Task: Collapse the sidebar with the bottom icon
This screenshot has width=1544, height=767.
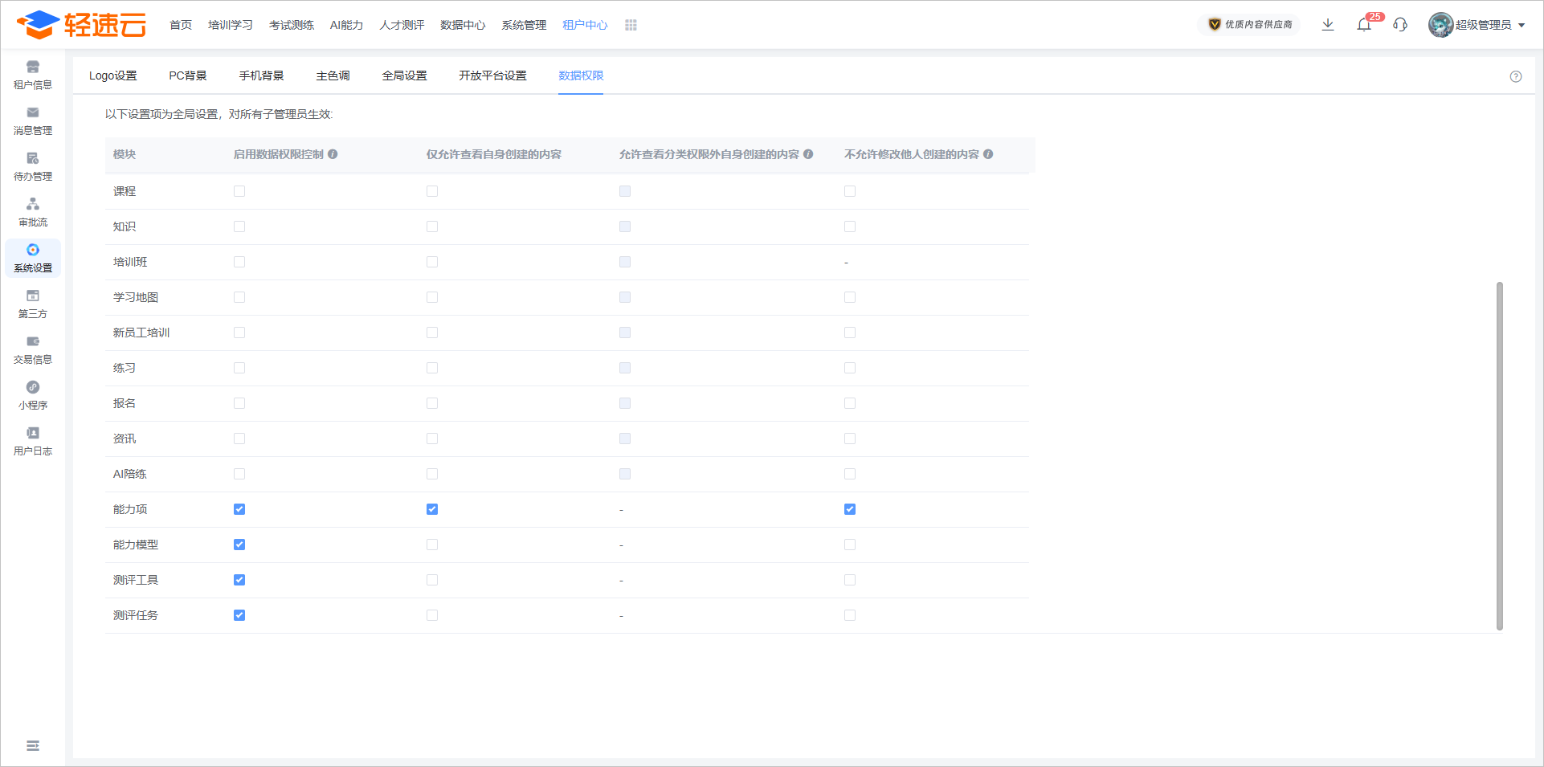Action: [32, 745]
